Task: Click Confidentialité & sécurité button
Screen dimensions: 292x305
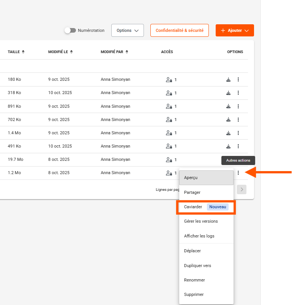Action: pyautogui.click(x=179, y=30)
